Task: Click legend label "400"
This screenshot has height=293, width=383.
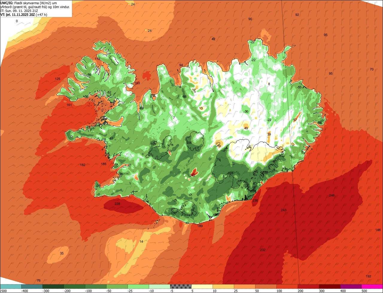Action: coord(343,291)
